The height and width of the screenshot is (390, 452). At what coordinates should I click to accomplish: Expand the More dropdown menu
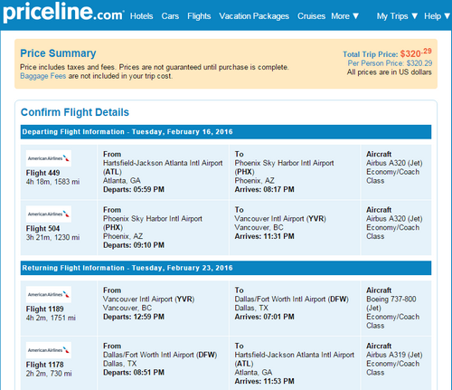[x=345, y=16]
